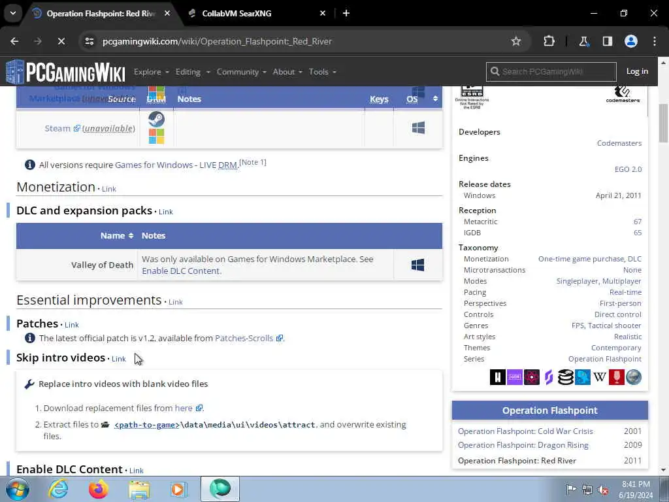Open a new browser tab
The width and height of the screenshot is (669, 502).
[x=346, y=13]
